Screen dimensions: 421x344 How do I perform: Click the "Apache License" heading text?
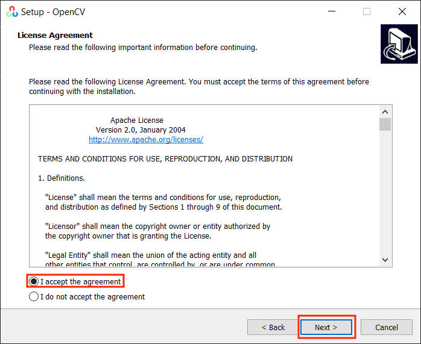coord(137,120)
